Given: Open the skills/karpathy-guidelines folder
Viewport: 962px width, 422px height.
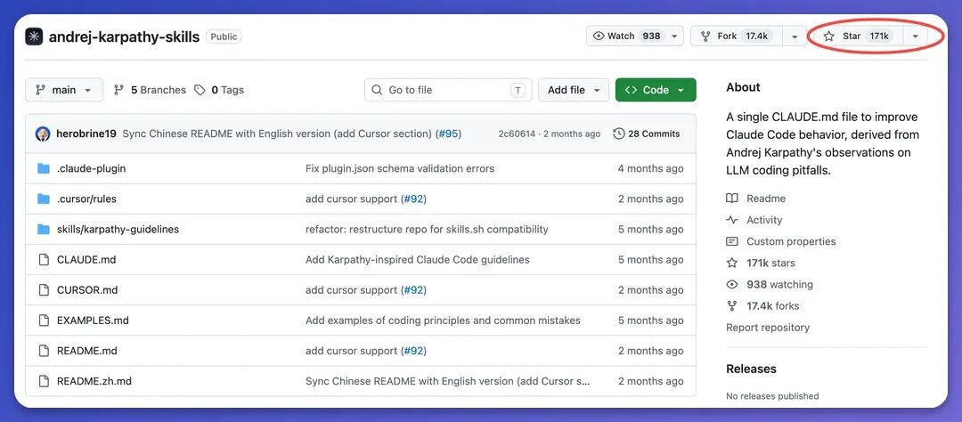Looking at the screenshot, I should coord(118,230).
